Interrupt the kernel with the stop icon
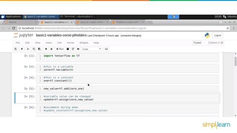This screenshot has height=133, width=237. click(68, 49)
